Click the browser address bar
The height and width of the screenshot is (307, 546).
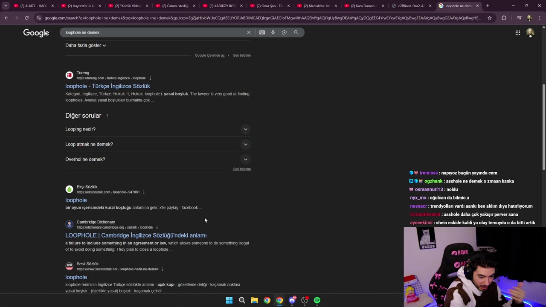coord(262,18)
